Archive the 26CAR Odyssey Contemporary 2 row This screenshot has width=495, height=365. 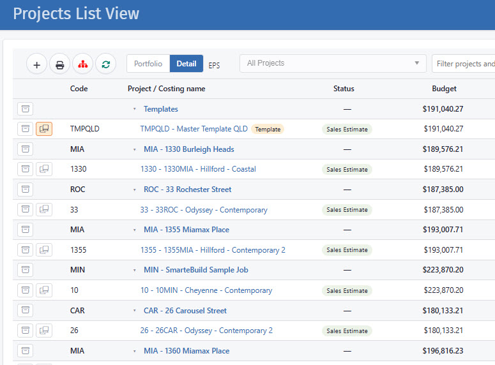click(26, 331)
